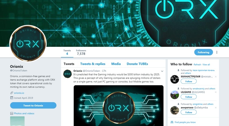Screen dimensions: 229x126
Task: Toggle the Following button for Orionix
Action: 203,52
